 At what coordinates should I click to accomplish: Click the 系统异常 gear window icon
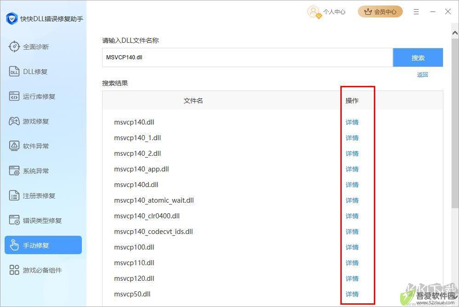click(14, 171)
